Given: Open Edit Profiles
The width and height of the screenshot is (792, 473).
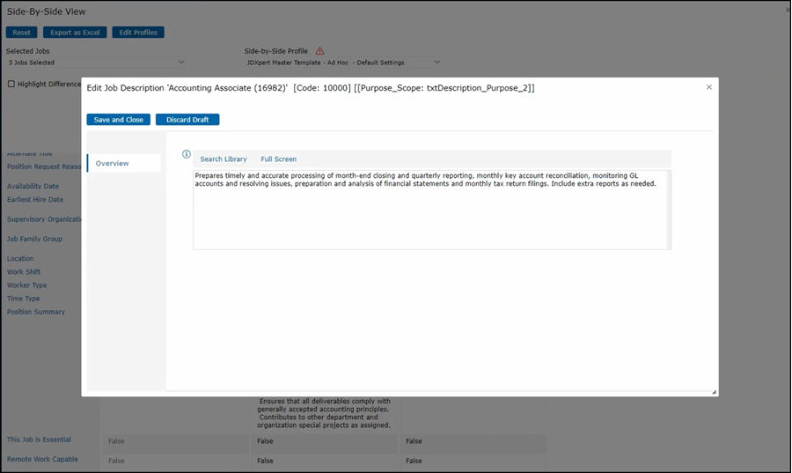Looking at the screenshot, I should [x=138, y=33].
